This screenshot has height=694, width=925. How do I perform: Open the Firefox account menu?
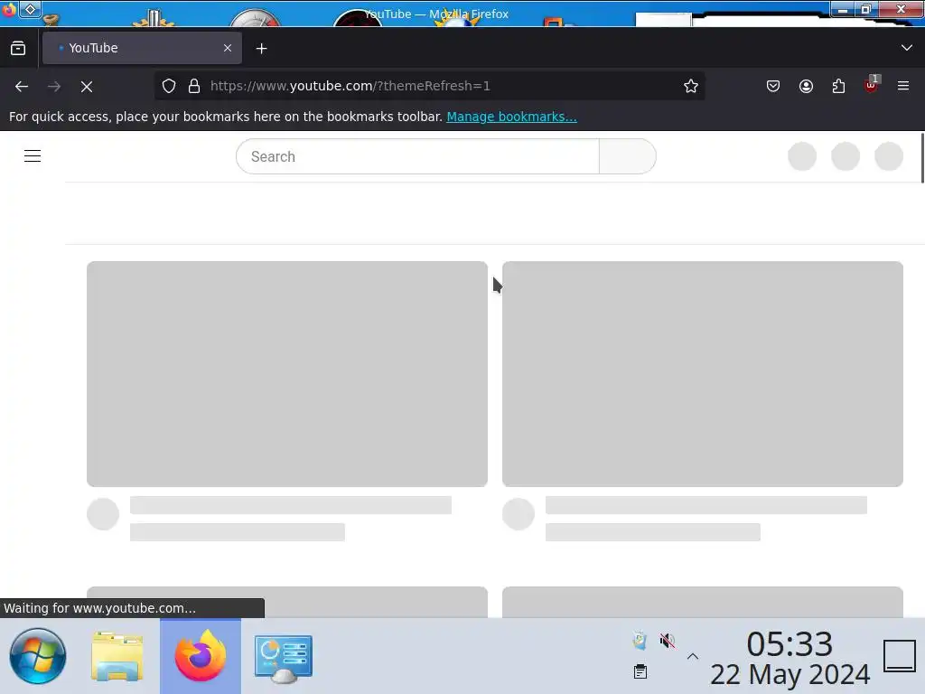[806, 86]
